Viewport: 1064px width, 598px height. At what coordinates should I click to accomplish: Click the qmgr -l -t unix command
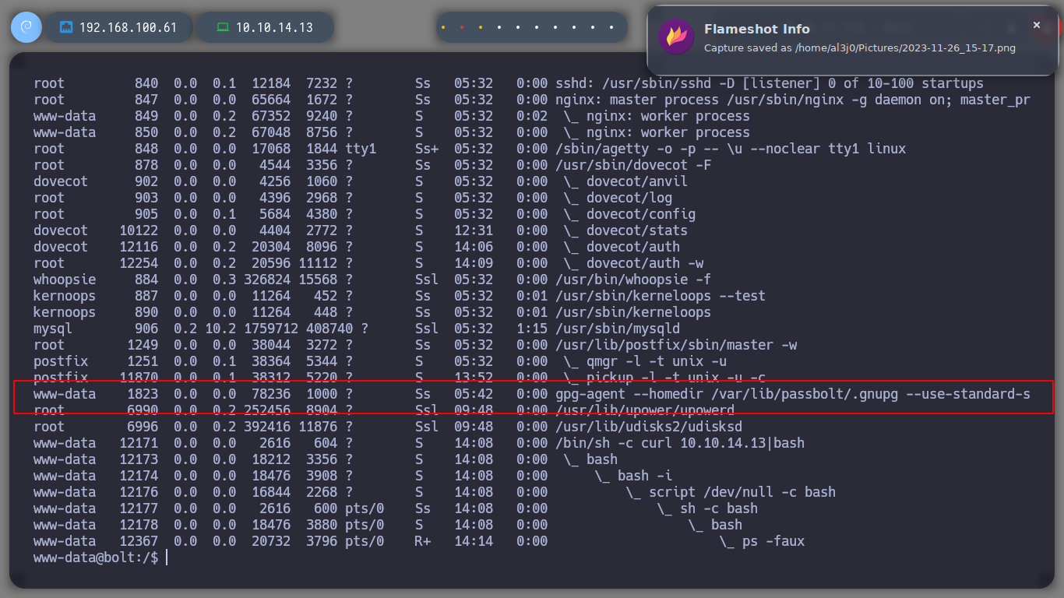coord(657,361)
